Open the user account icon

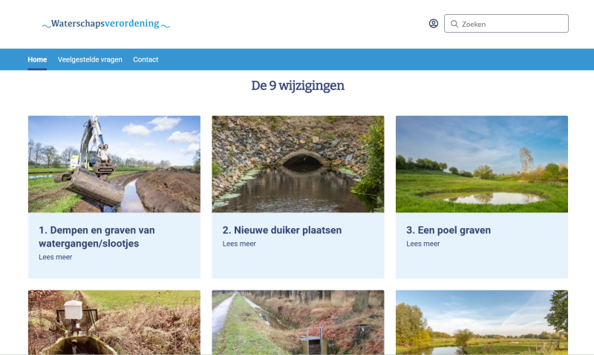(434, 24)
